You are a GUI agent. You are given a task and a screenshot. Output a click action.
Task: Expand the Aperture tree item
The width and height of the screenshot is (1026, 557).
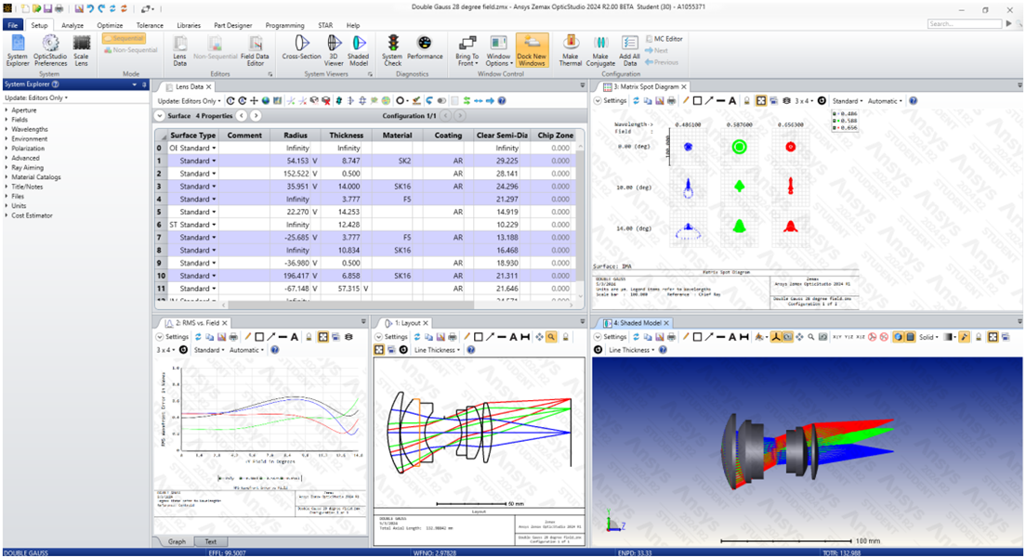tap(24, 110)
